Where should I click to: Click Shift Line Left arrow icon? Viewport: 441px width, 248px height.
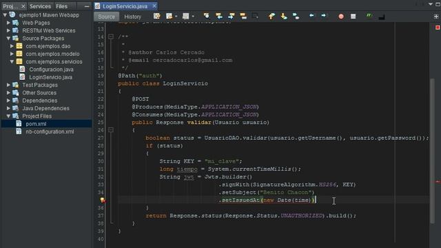pyautogui.click(x=311, y=15)
